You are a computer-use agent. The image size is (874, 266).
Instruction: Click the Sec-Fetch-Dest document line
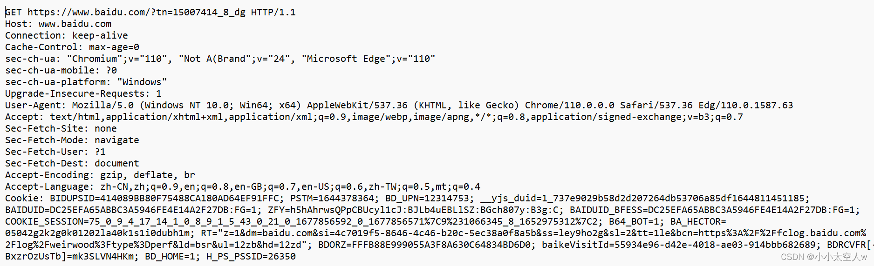[x=72, y=163]
